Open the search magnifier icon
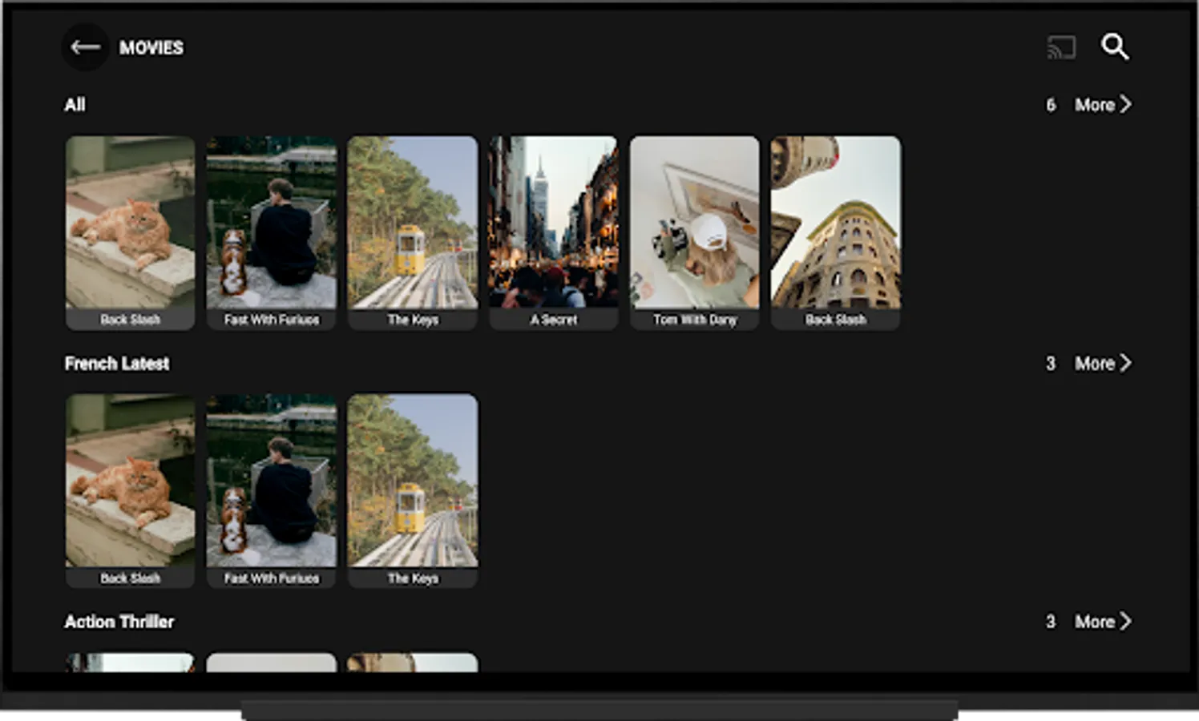Viewport: 1199px width, 721px height. (x=1114, y=47)
